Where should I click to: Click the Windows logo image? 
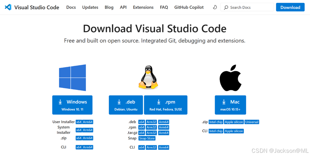click(x=72, y=77)
